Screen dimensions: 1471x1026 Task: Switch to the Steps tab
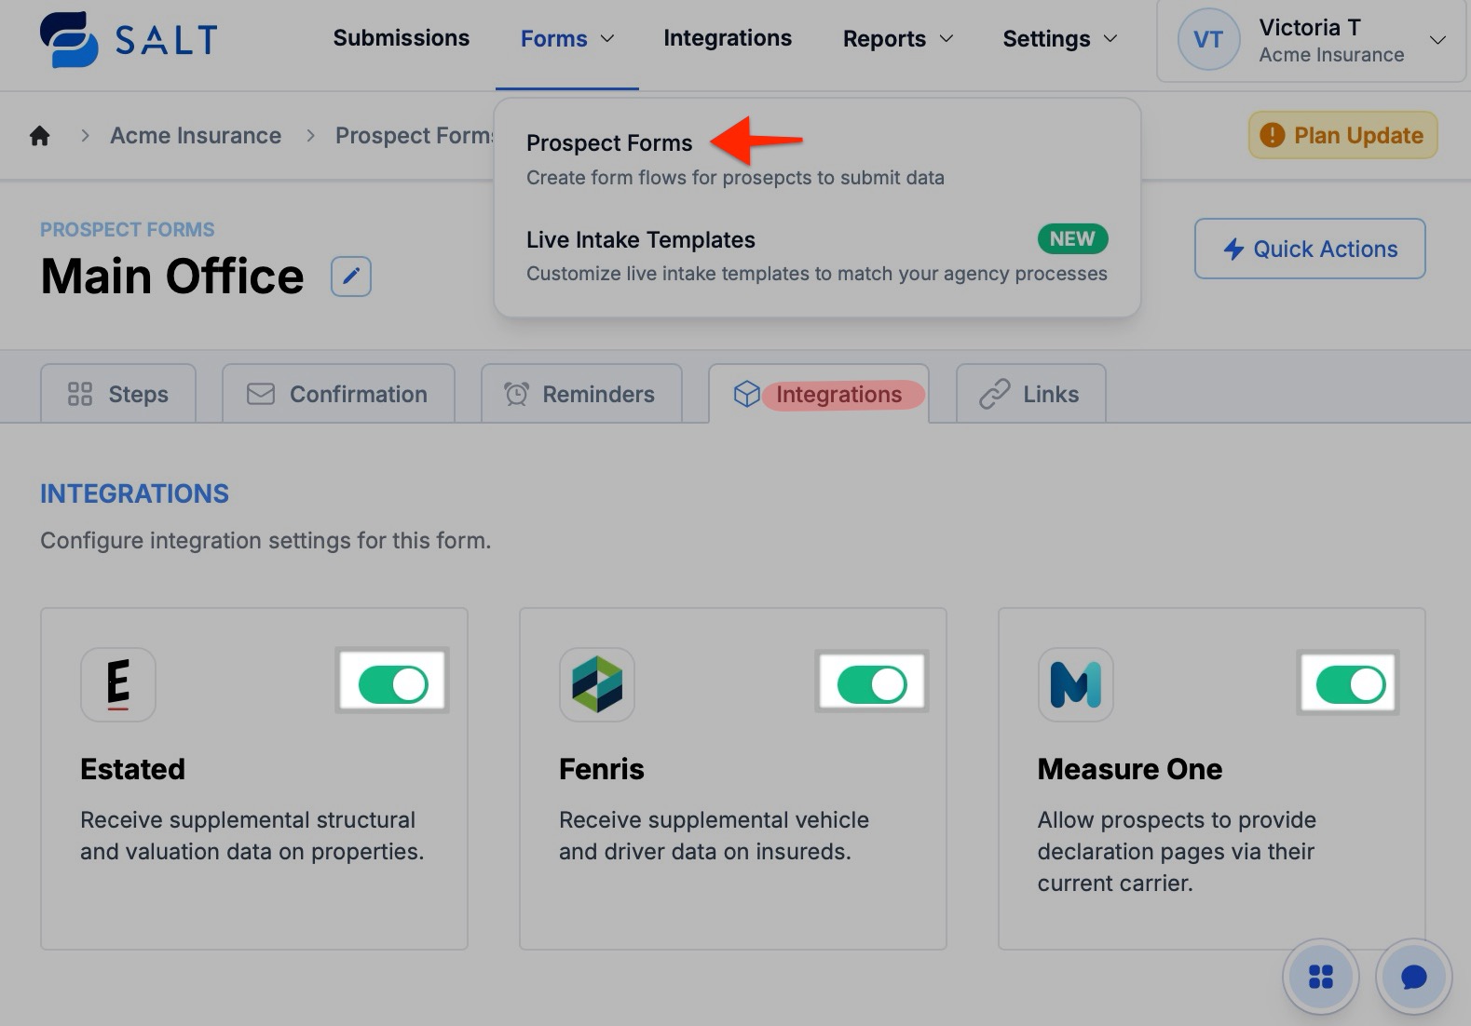pos(118,394)
